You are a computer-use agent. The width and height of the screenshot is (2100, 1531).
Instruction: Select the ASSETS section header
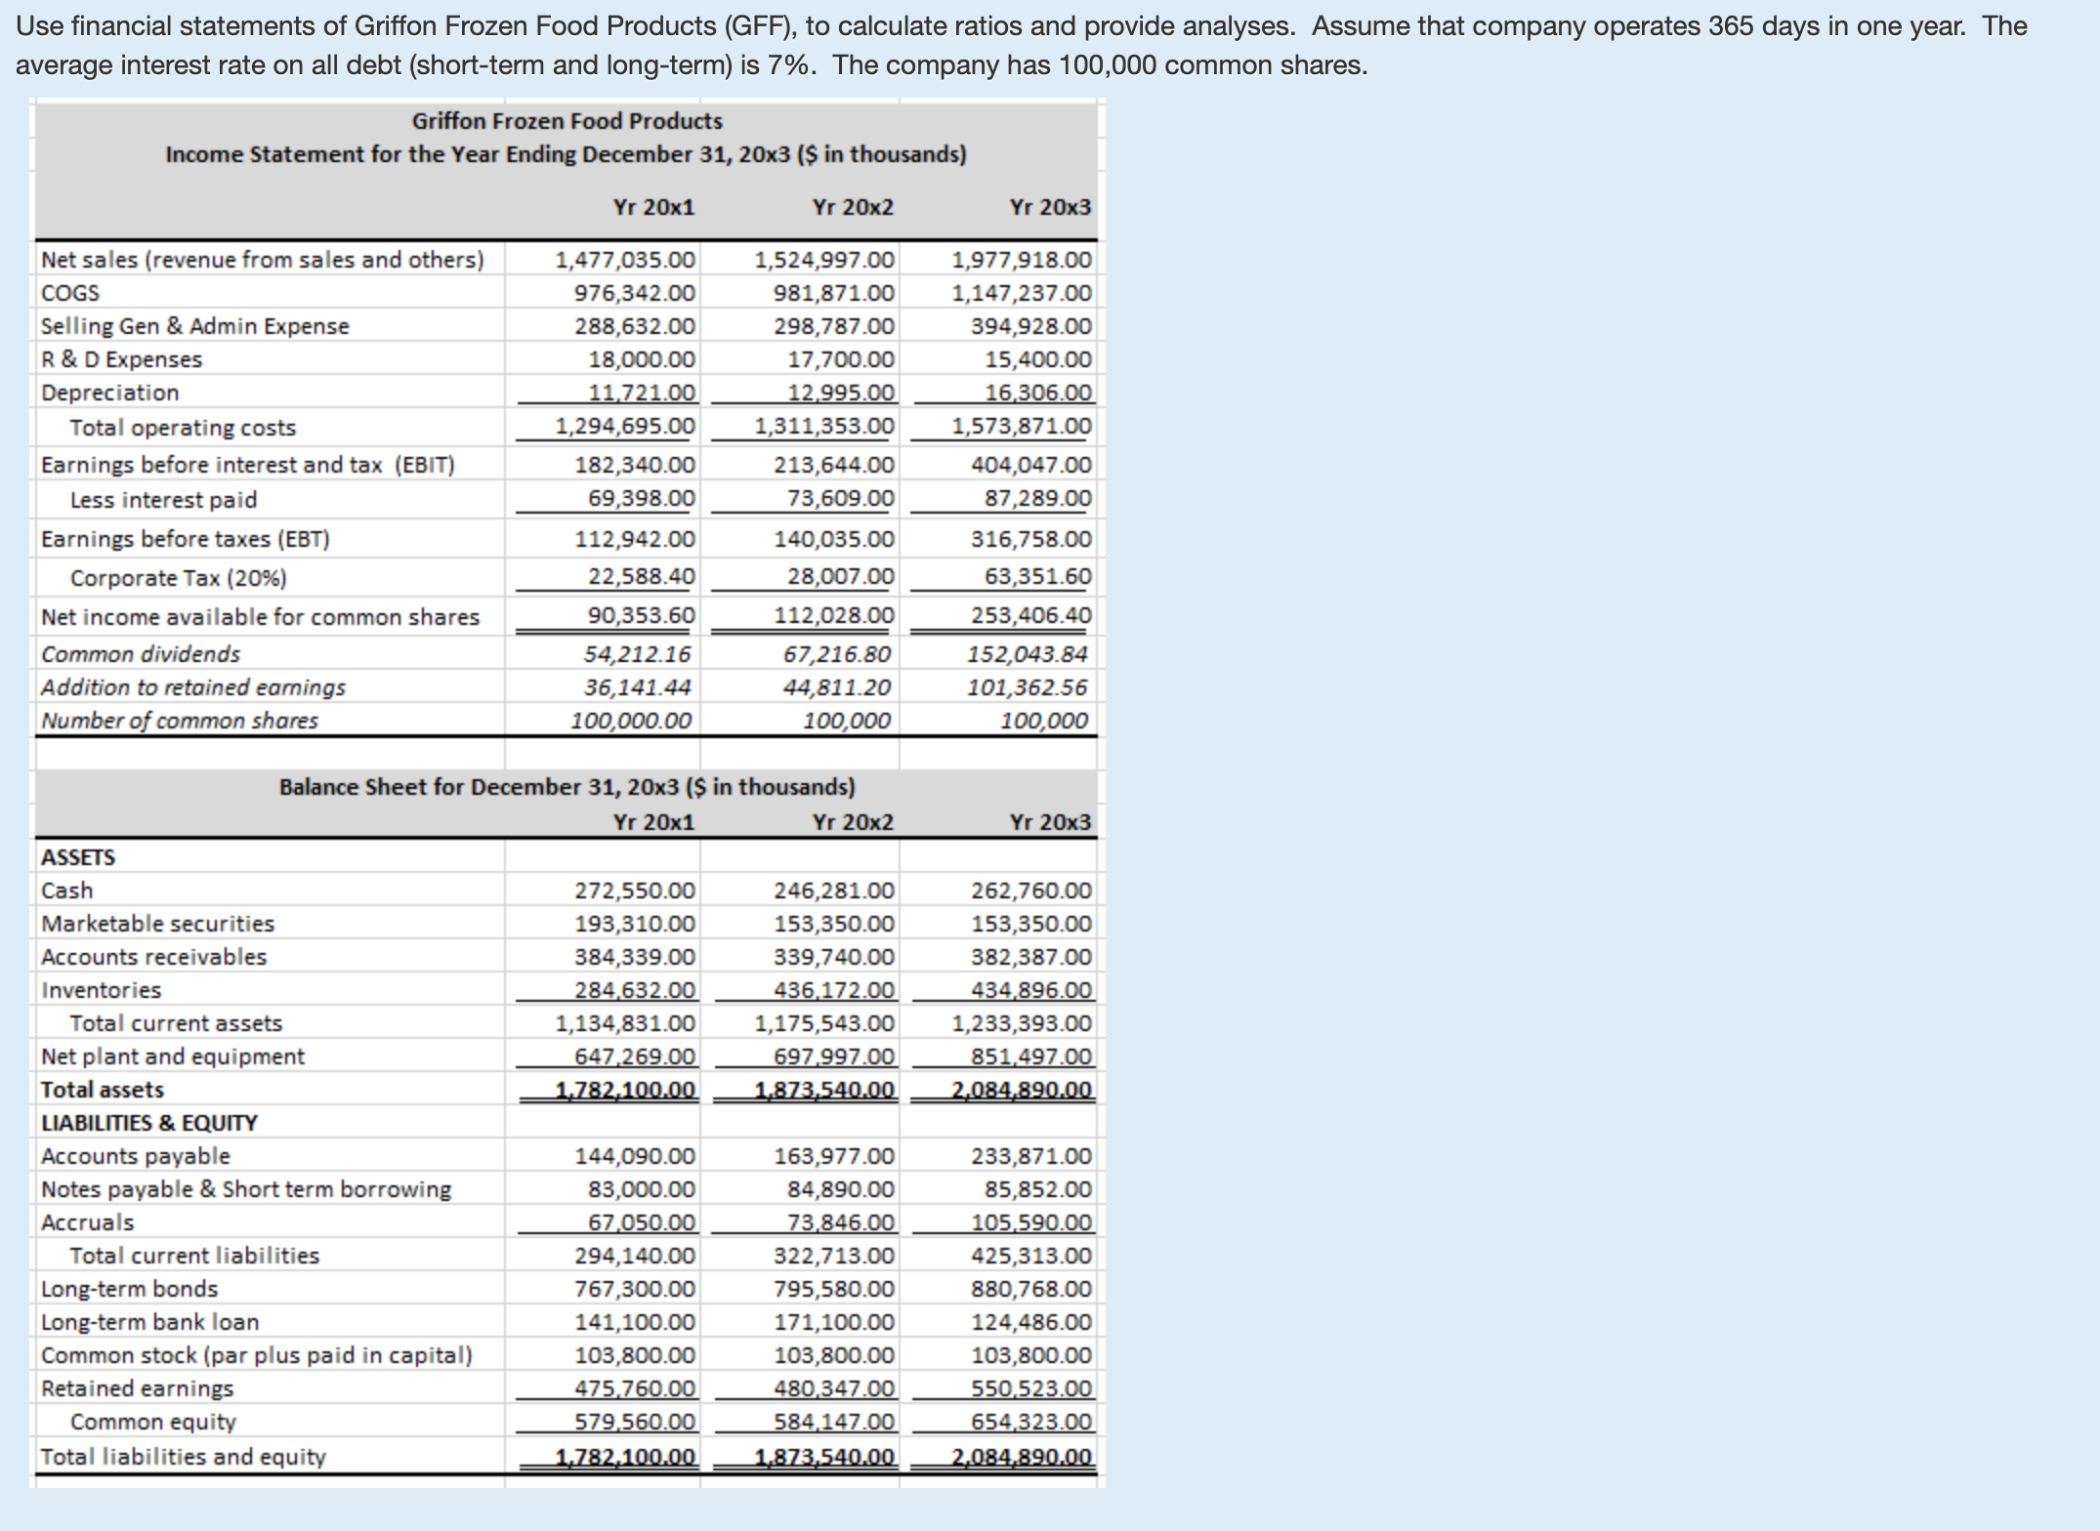point(77,856)
